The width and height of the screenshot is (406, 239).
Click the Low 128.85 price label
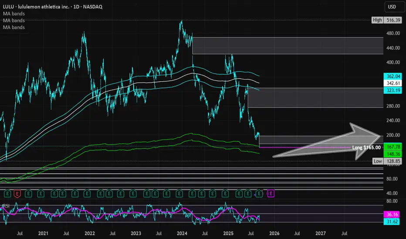click(393, 161)
